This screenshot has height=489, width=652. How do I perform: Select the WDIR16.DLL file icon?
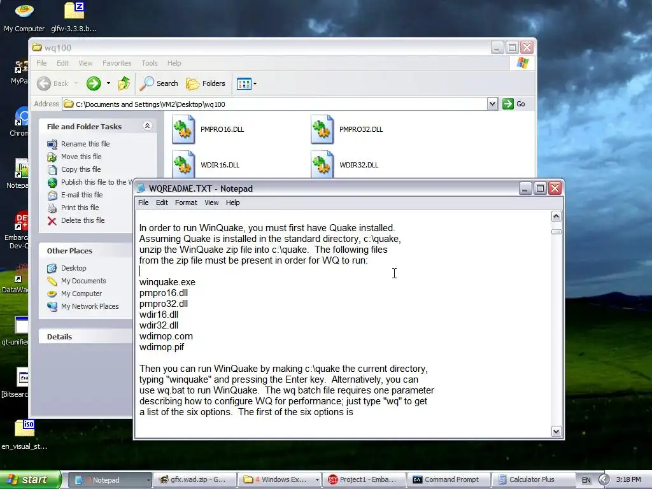click(183, 165)
